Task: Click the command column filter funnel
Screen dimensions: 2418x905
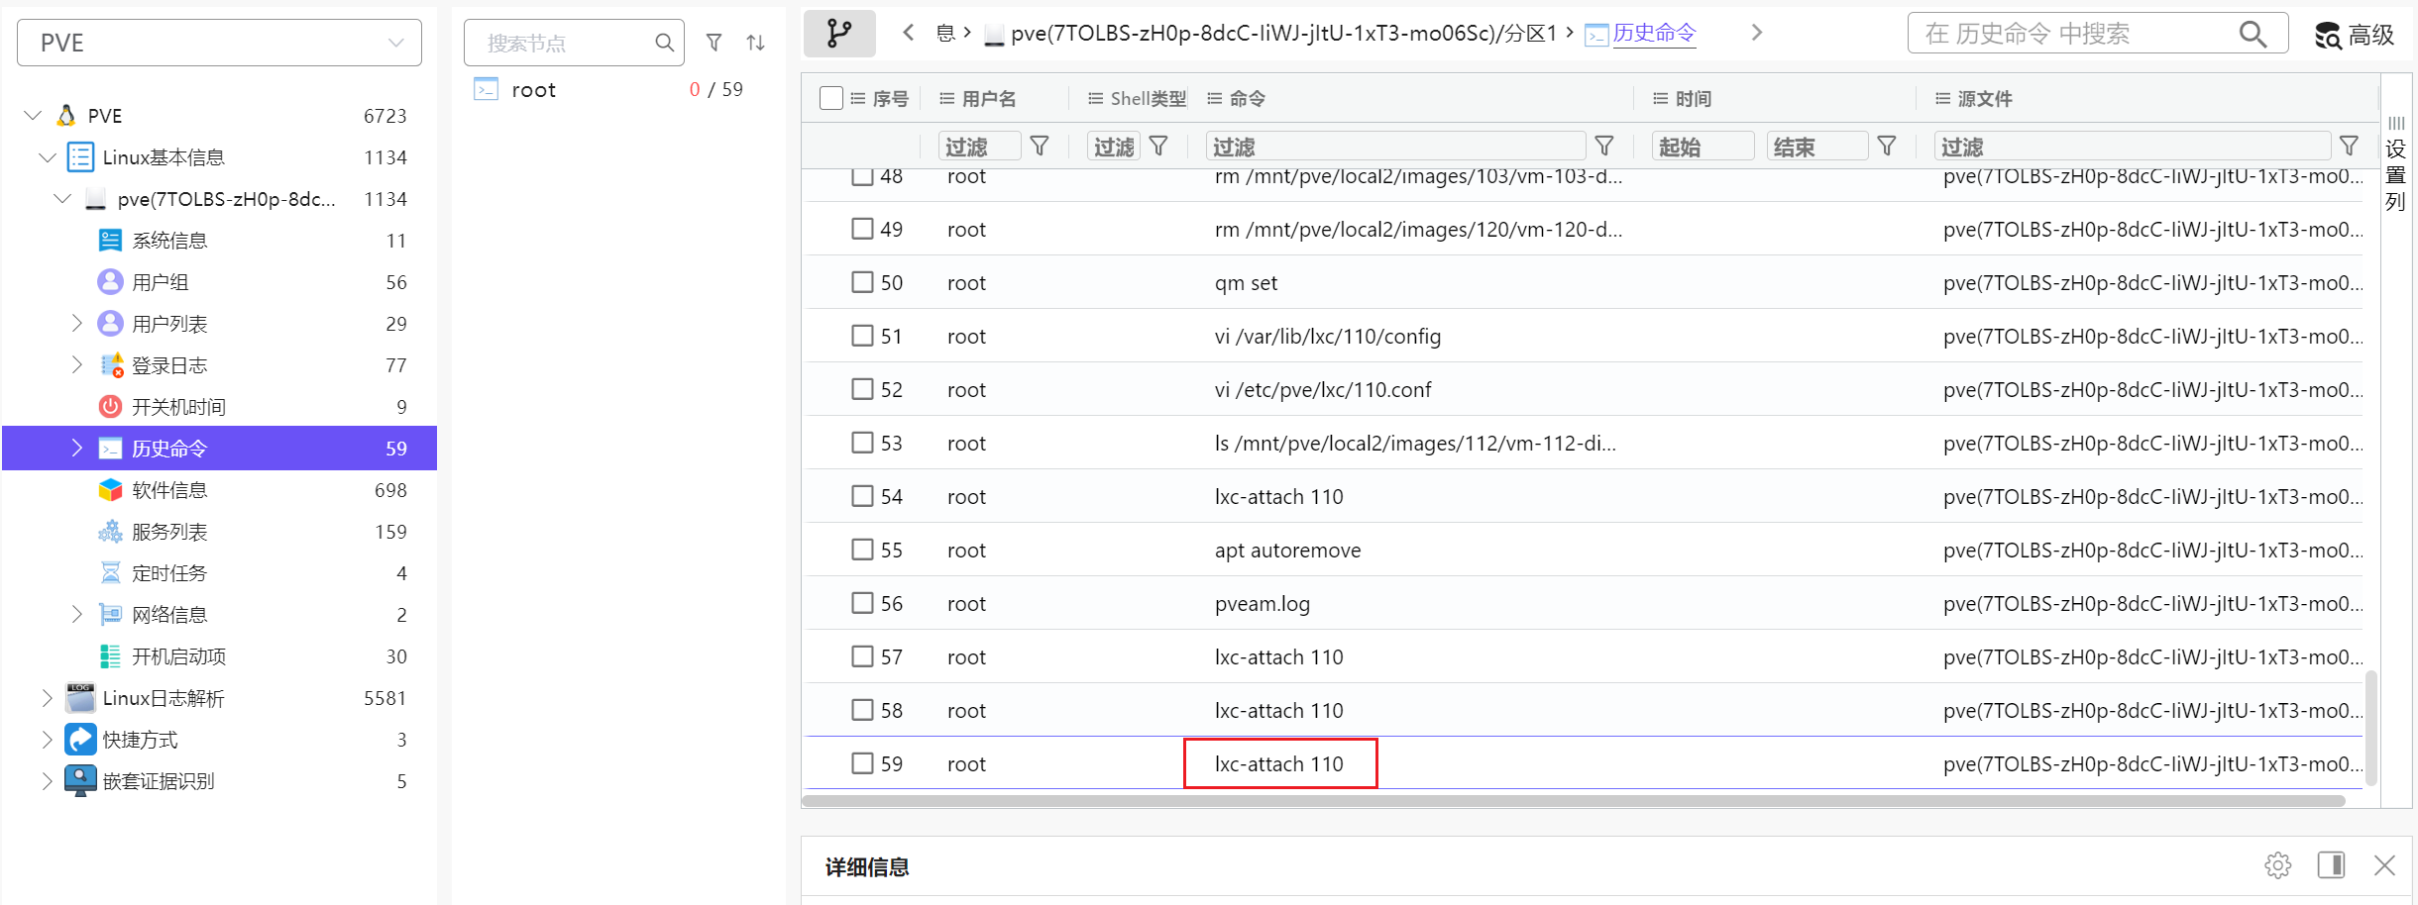Action: point(1603,147)
